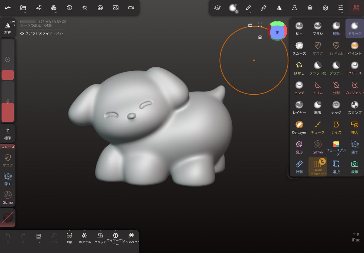Click the left sidebar マスク shortcut

coord(8,161)
